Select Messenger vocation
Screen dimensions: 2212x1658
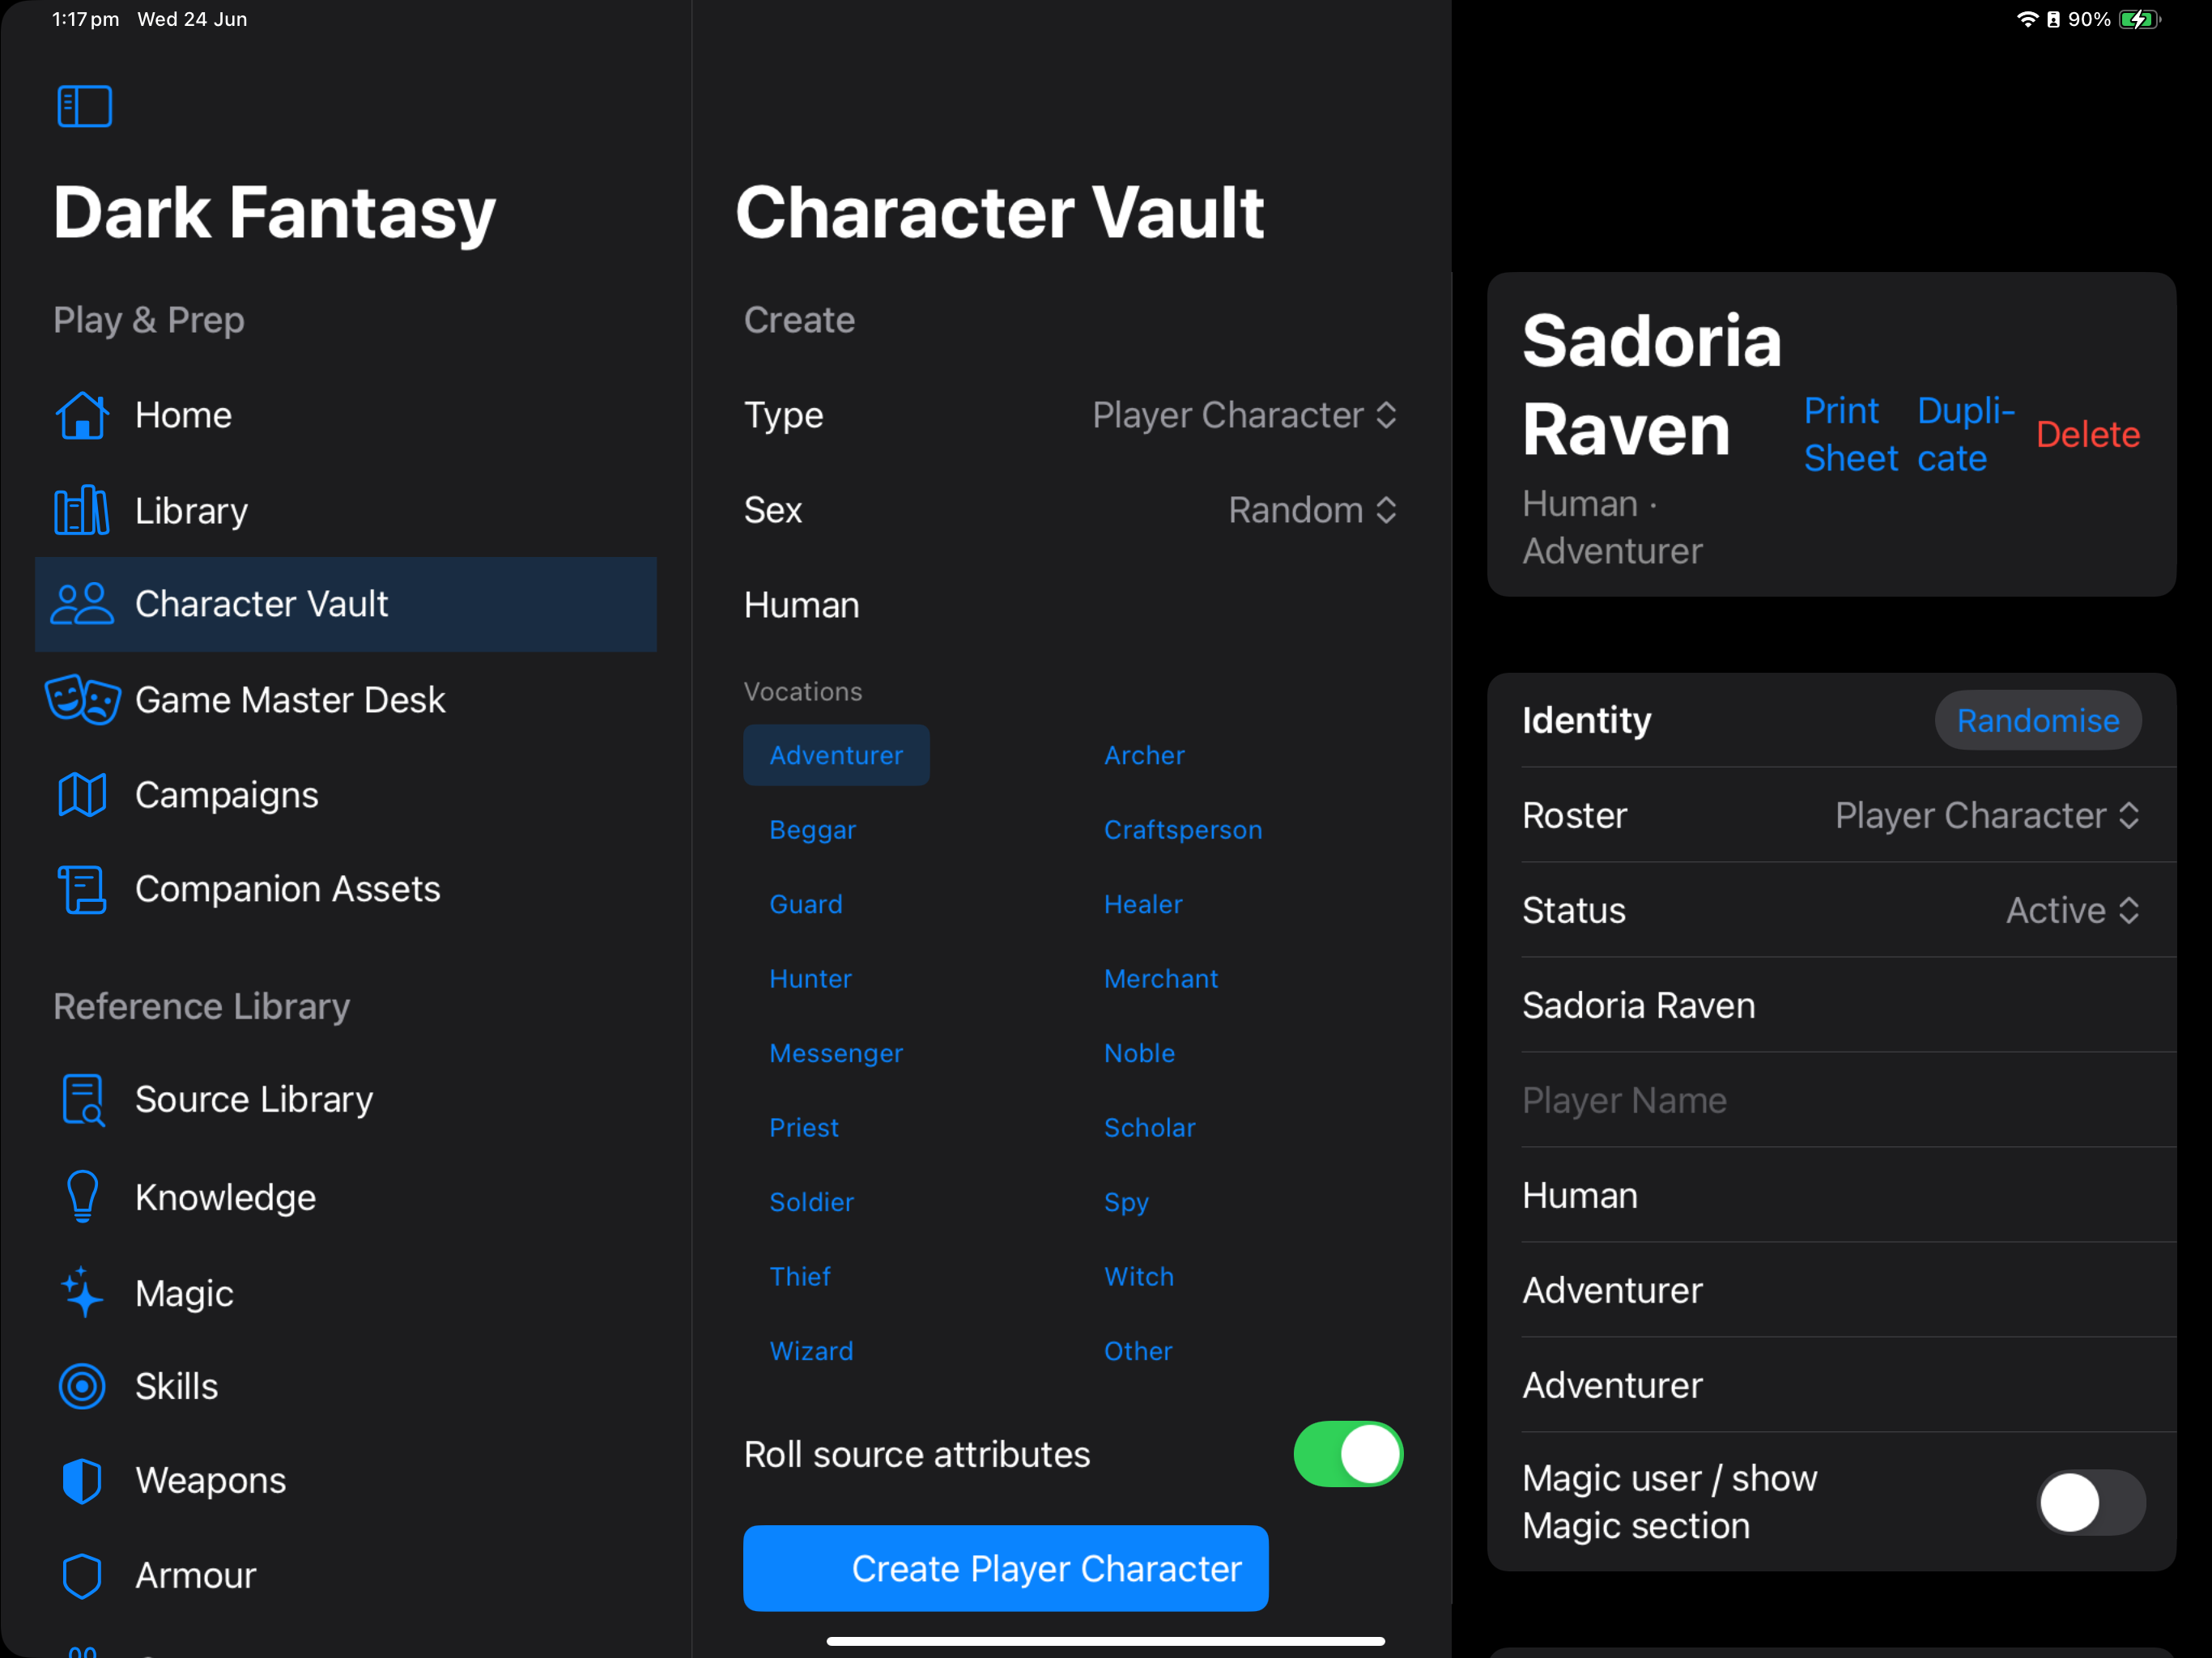(836, 1053)
